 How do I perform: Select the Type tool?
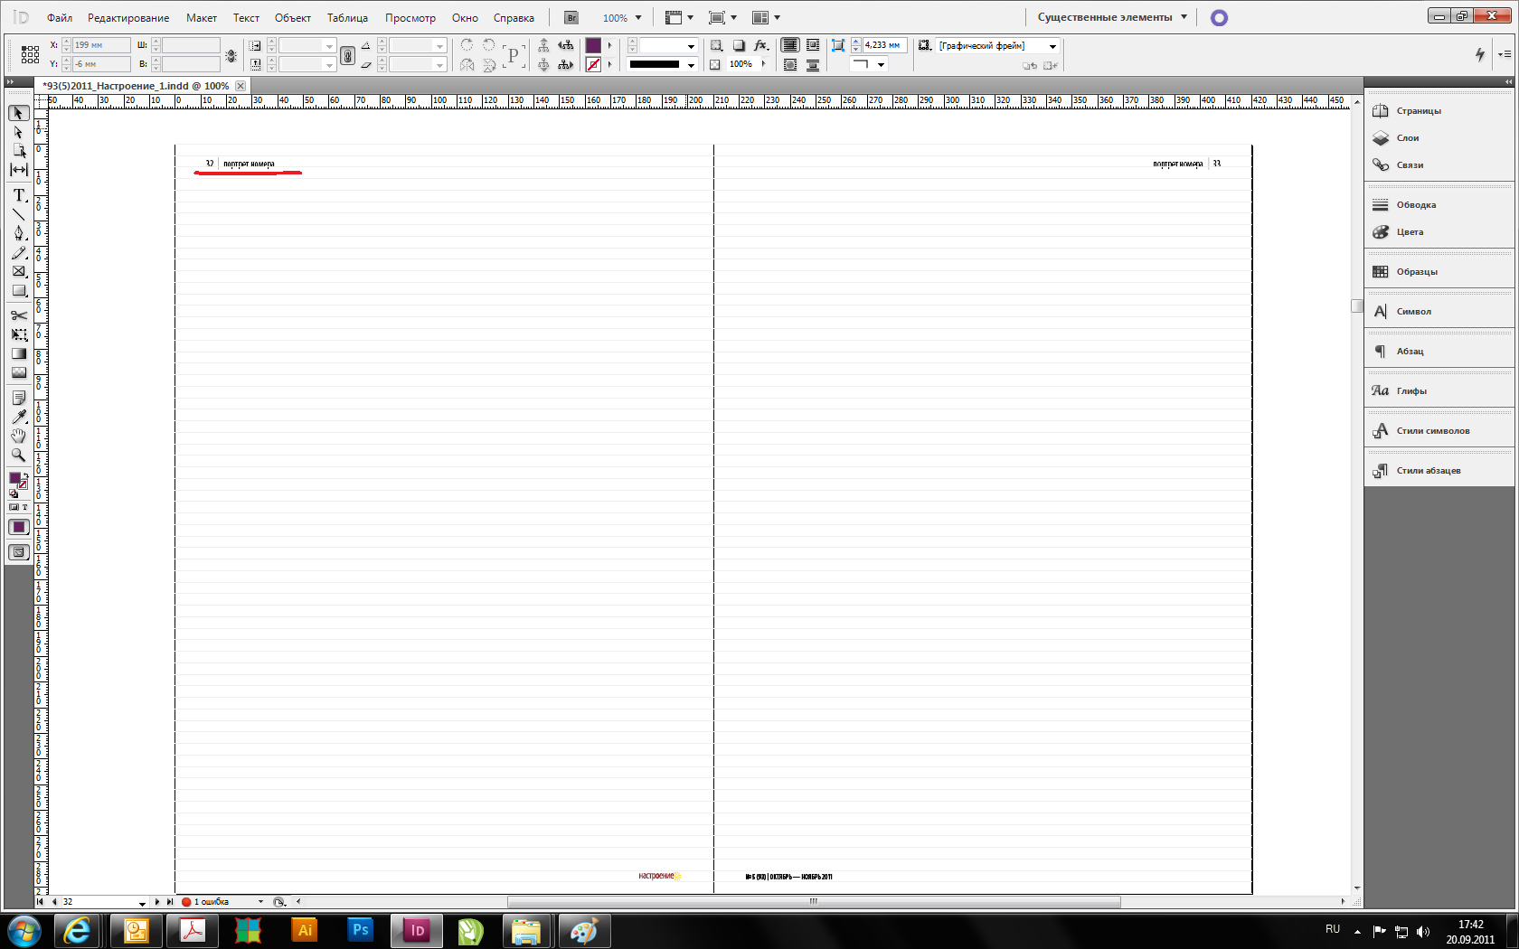pos(19,195)
